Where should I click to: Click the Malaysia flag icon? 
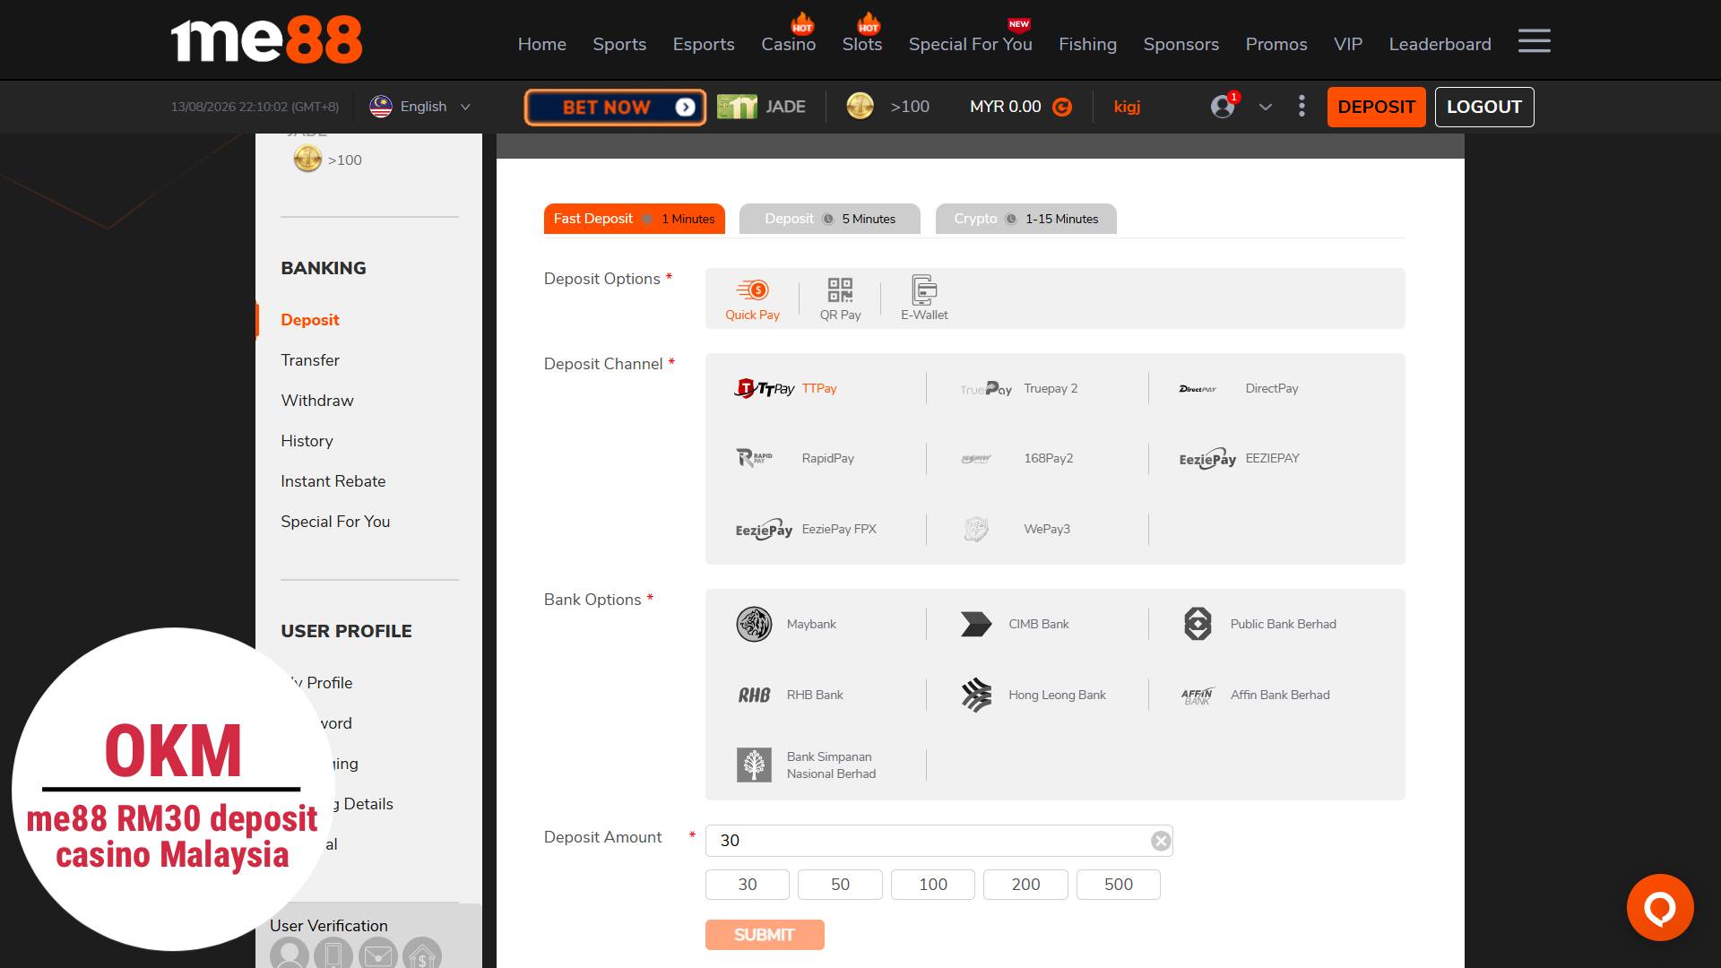point(381,107)
